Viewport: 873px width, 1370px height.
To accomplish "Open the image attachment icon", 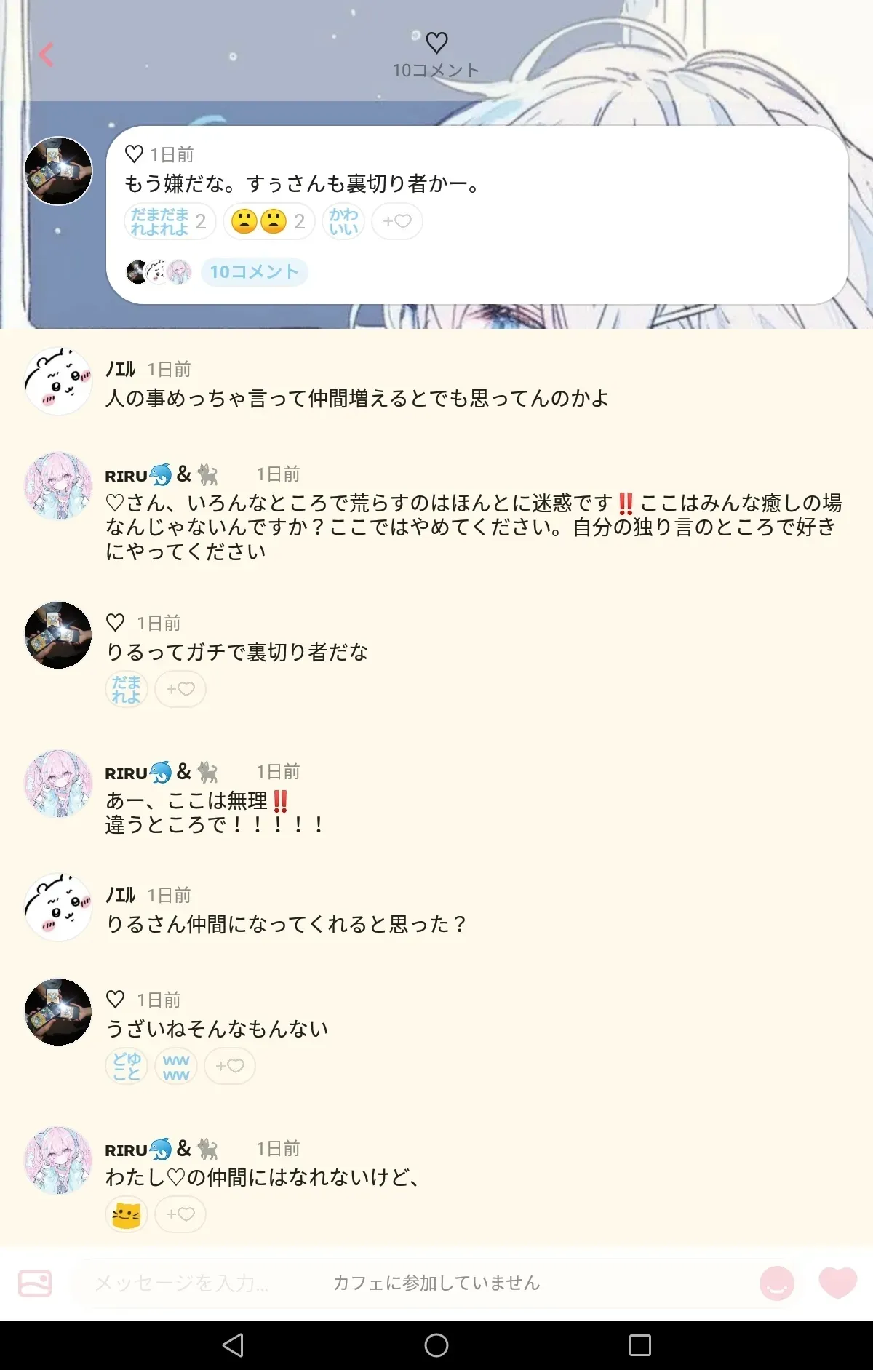I will pos(35,1283).
